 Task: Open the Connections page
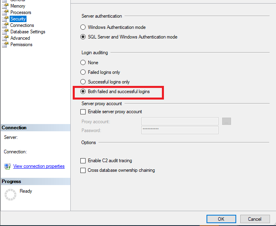[22, 25]
